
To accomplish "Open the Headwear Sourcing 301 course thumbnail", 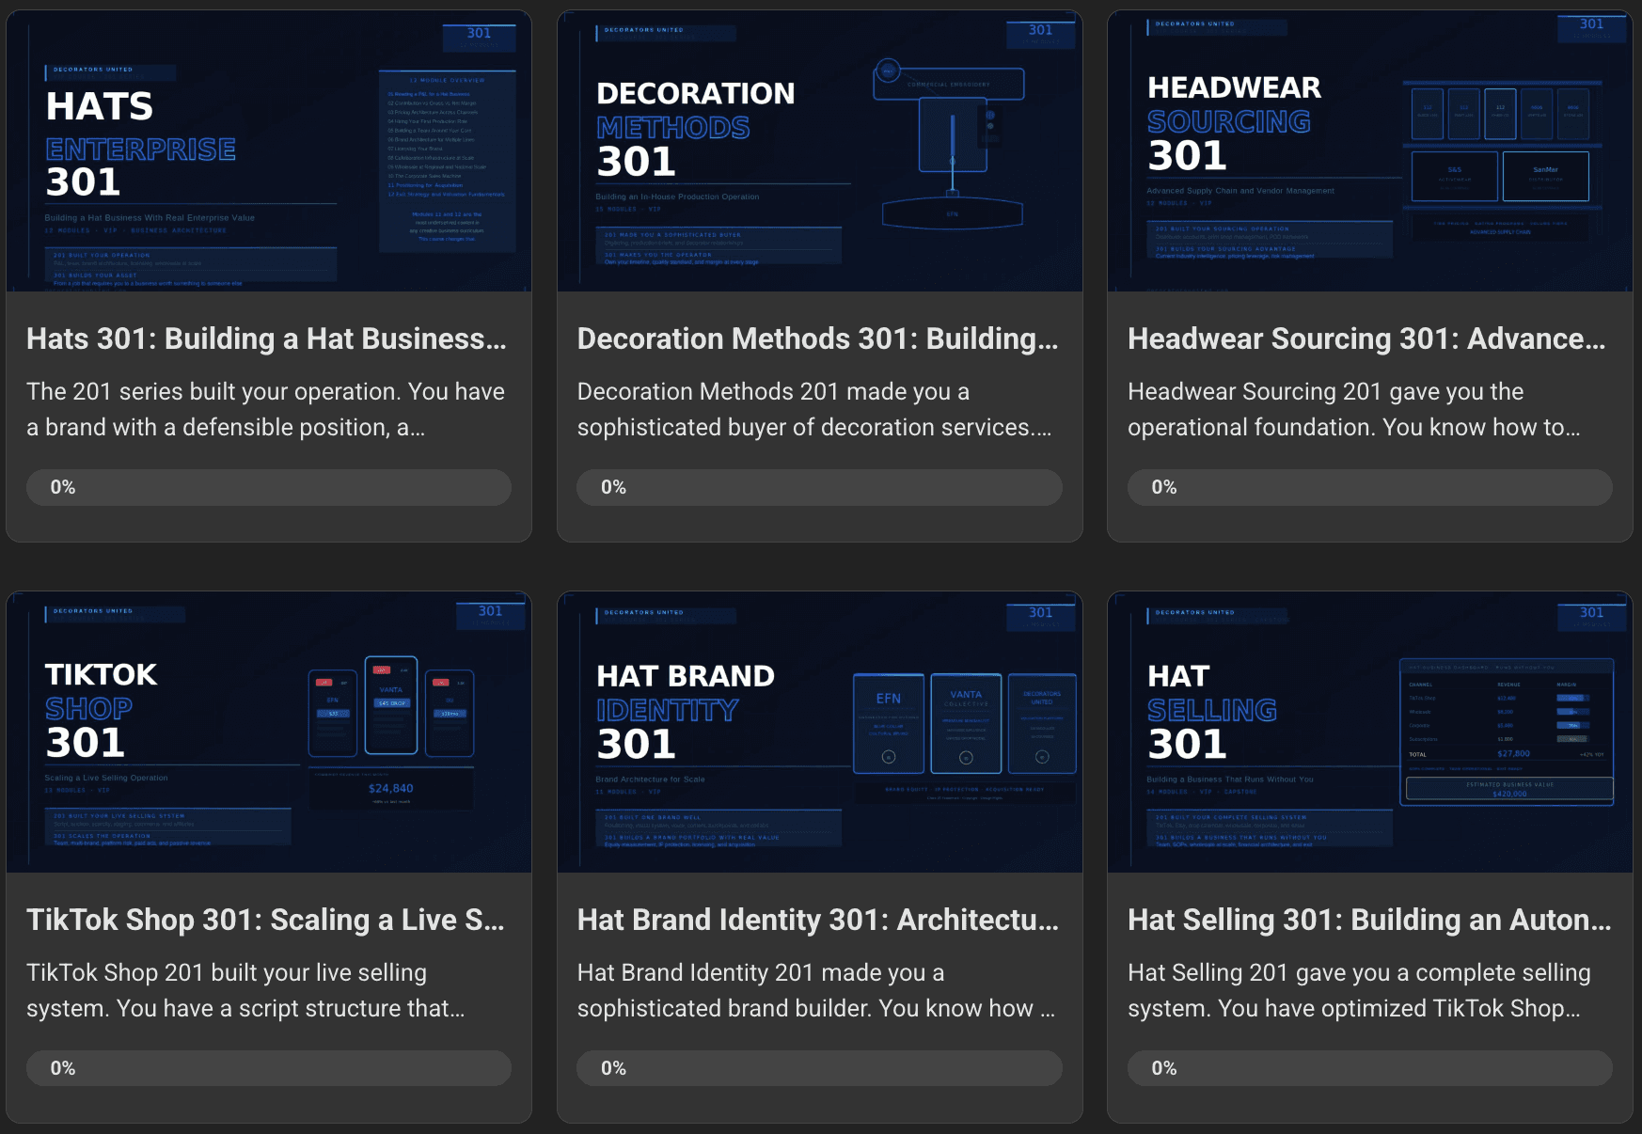I will pyautogui.click(x=1370, y=151).
